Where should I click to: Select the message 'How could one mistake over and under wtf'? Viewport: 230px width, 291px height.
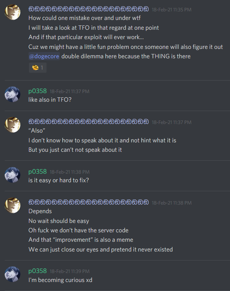click(84, 18)
